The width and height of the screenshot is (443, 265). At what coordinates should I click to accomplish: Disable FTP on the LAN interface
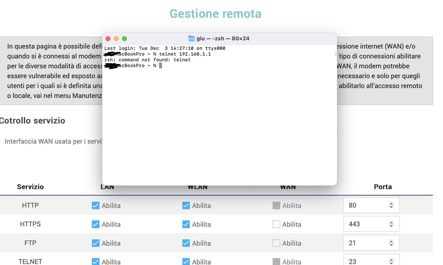(x=96, y=243)
